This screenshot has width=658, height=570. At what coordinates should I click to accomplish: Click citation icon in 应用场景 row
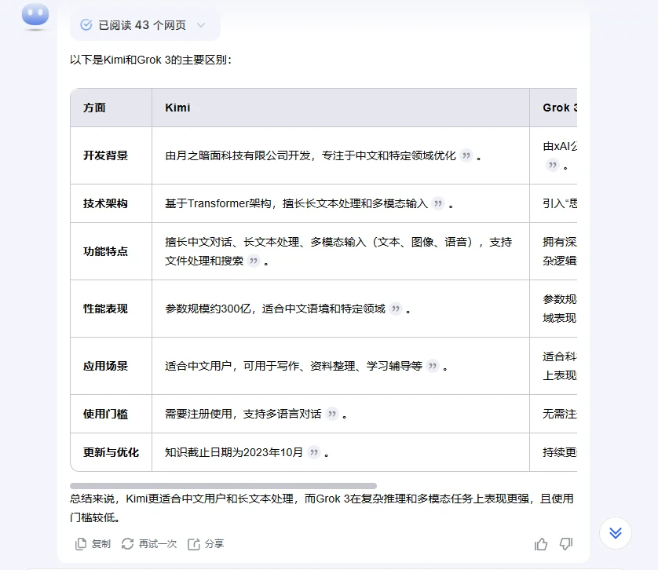click(x=433, y=366)
